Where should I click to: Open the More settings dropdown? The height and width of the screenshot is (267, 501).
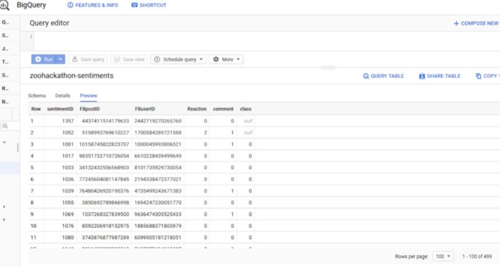point(226,60)
